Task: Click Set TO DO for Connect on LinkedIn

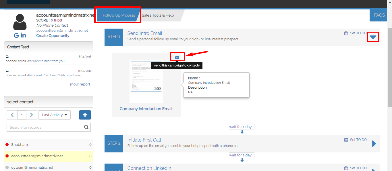Action: pyautogui.click(x=358, y=168)
